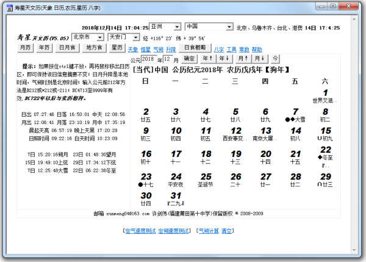
Task: Open the 八字 link
Action: click(218, 49)
